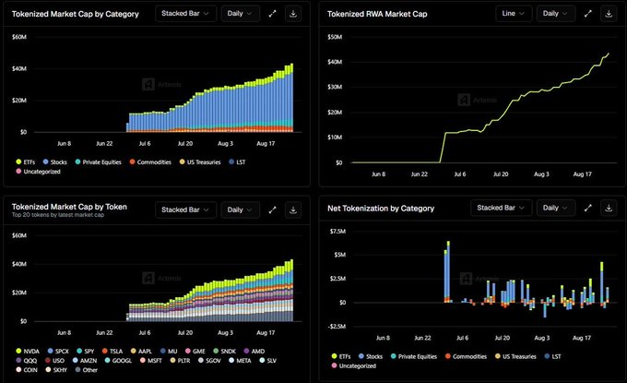Open Daily dropdown in Market Cap by Category
Screen dimensions: 627x383
coord(240,14)
